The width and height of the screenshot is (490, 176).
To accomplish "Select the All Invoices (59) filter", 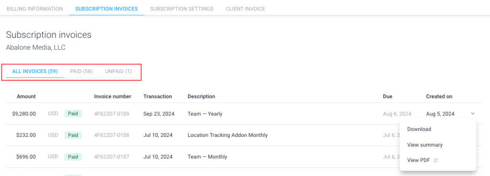I will 35,72.
